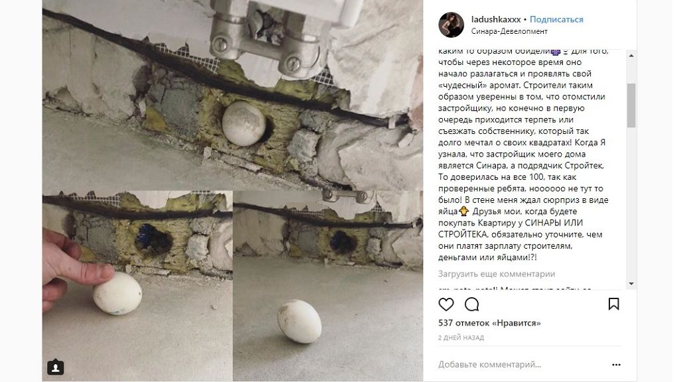
Task: Click the top egg-in-wall photo
Action: [x=233, y=95]
